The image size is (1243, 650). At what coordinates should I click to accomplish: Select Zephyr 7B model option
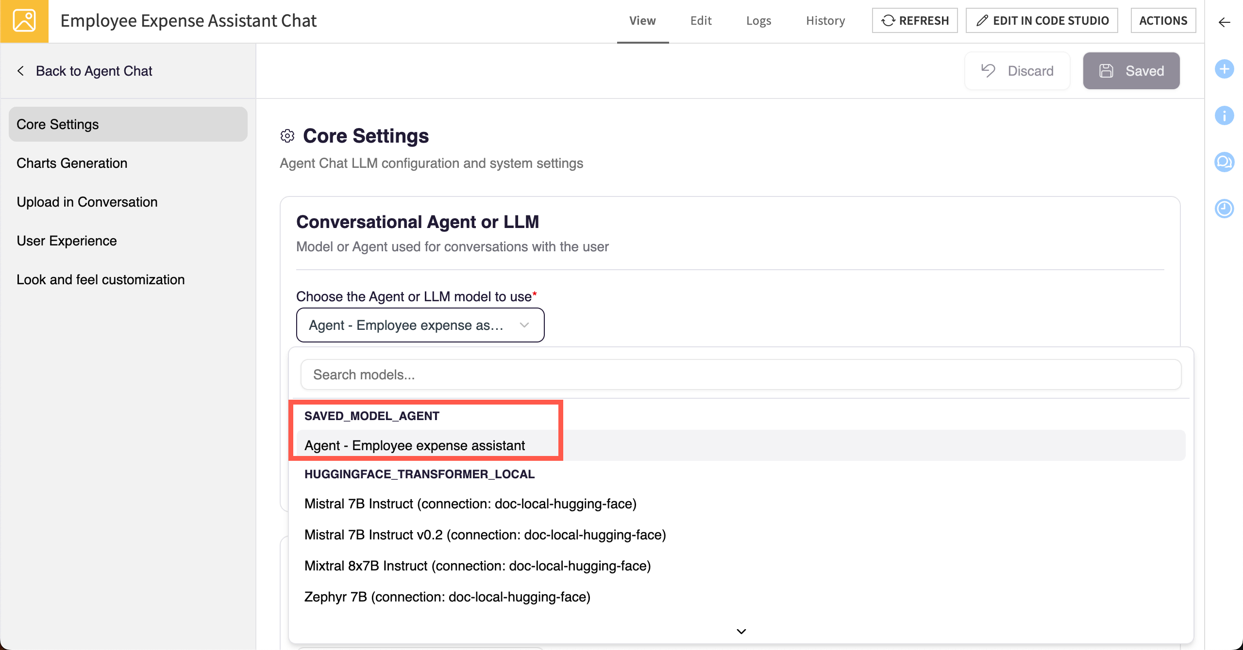pos(741,597)
